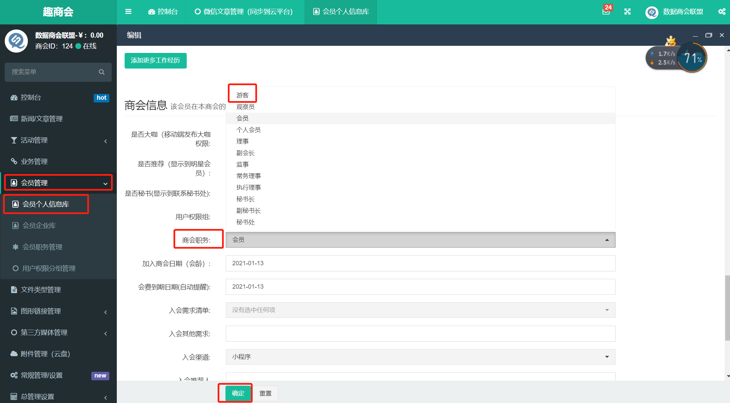Click 添加更多工作经历 button
Screen dimensions: 730x403
[x=156, y=60]
